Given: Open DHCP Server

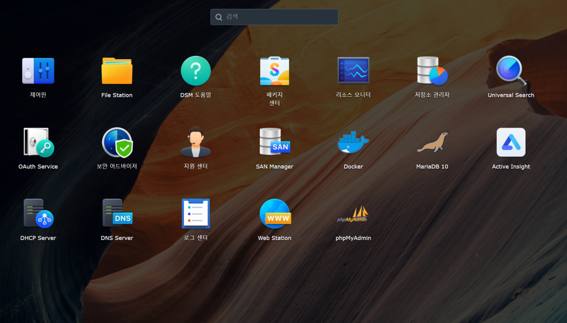Looking at the screenshot, I should coord(38,214).
